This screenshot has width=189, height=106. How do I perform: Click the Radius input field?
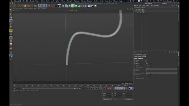(x=149, y=64)
